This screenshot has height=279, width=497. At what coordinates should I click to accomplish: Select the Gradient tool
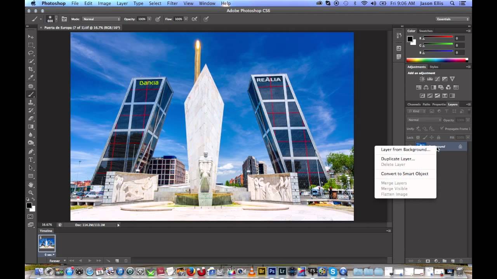point(31,127)
